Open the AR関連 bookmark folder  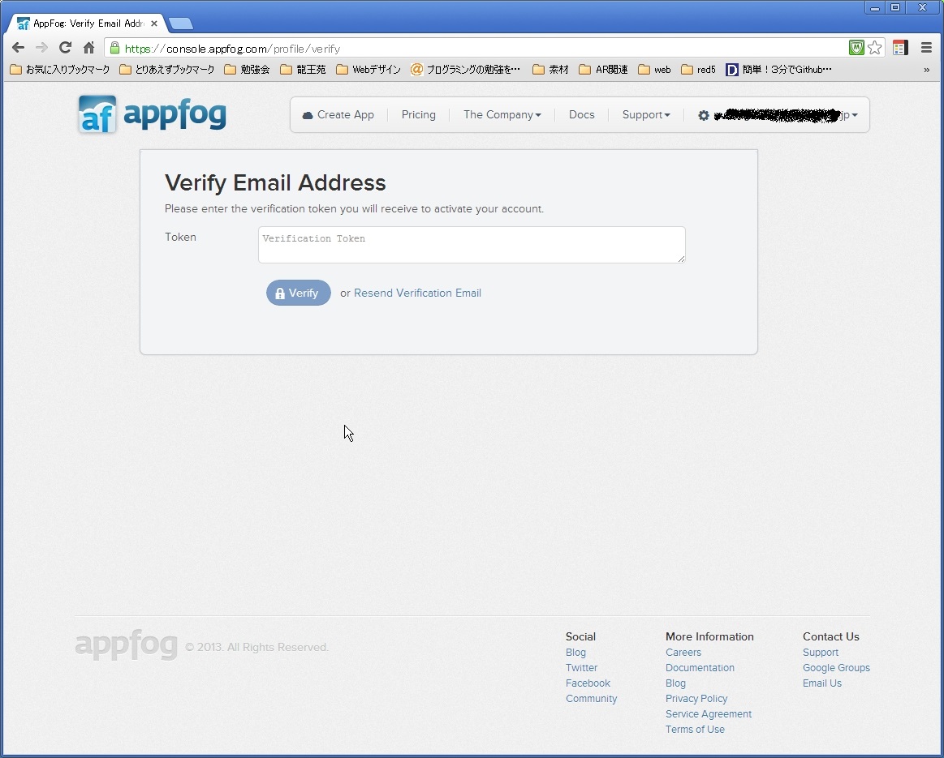(603, 70)
